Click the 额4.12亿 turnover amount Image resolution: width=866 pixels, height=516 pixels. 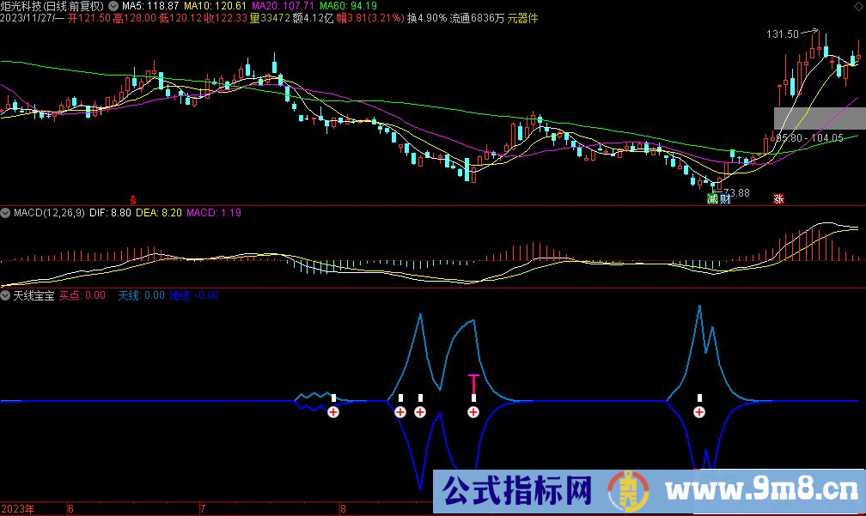(313, 18)
